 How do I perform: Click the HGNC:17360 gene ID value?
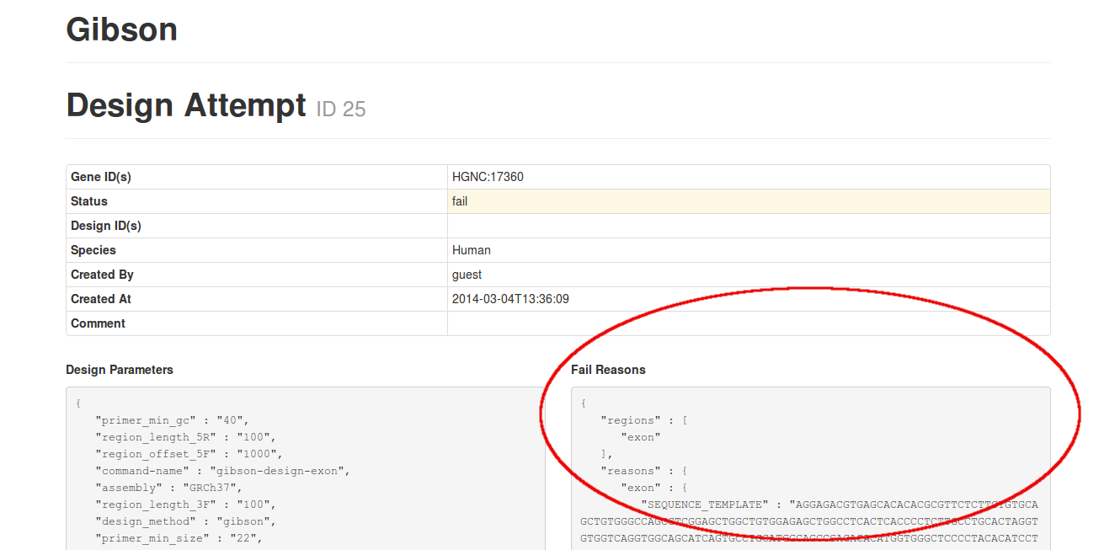coord(488,177)
